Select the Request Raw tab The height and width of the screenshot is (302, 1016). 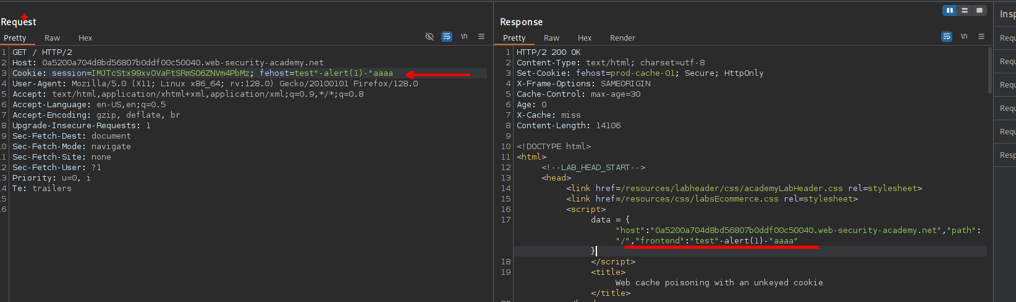coord(53,38)
